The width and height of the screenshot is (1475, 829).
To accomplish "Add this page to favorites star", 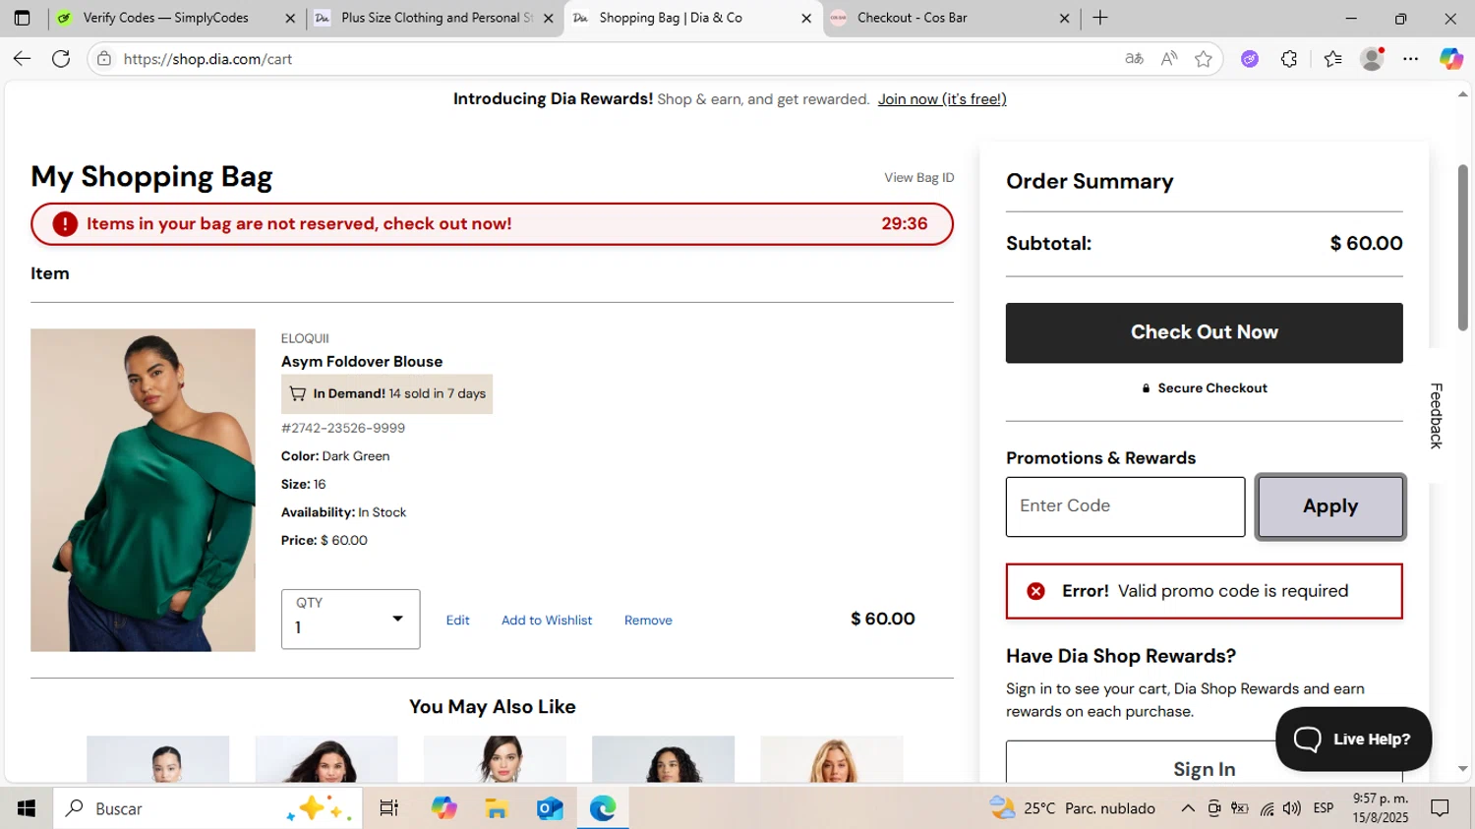I will click(x=1204, y=59).
